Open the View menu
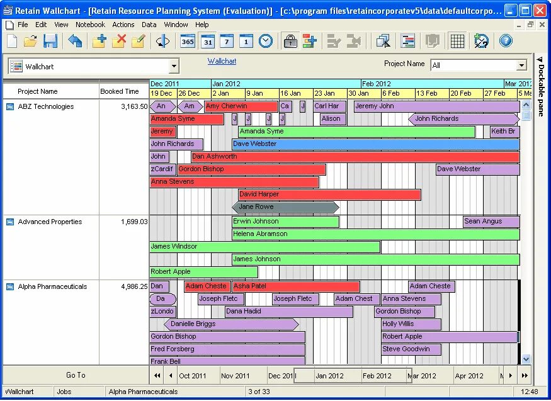The image size is (551, 401). pos(61,25)
